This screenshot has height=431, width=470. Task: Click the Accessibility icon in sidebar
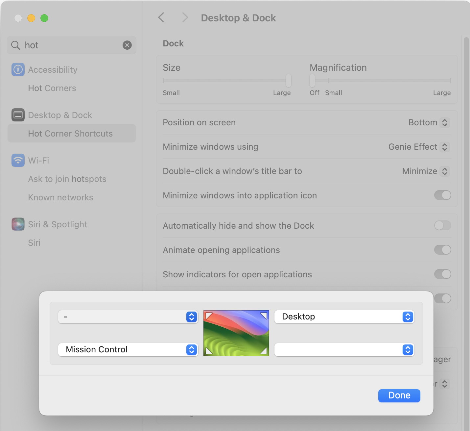18,69
